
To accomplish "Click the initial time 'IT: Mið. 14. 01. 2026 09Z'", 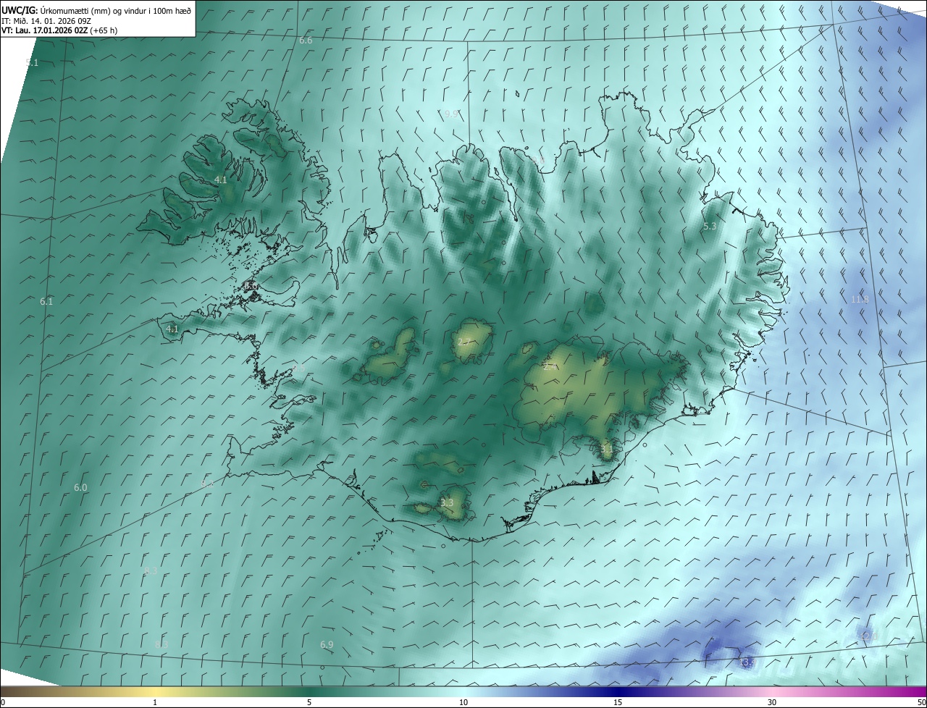I will coord(46,20).
